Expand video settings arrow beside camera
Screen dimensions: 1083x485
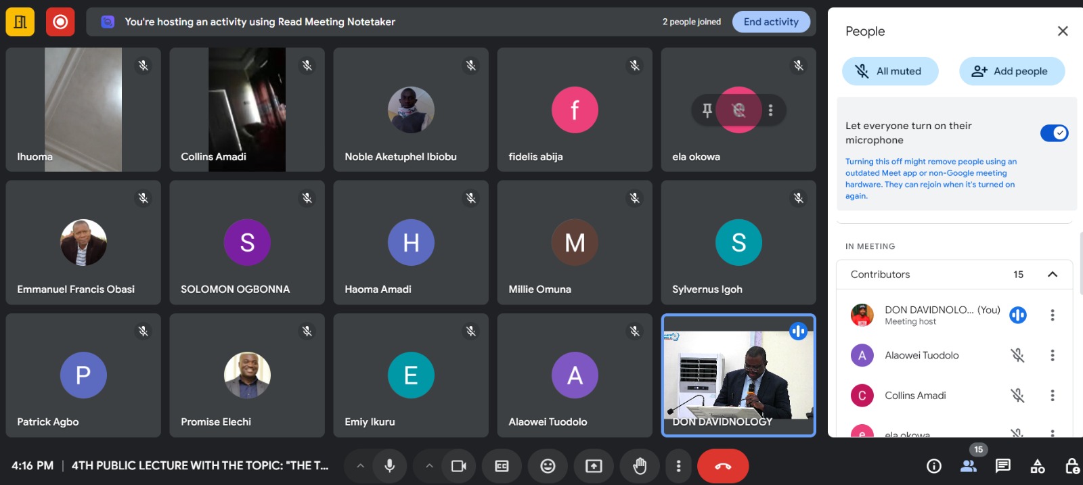[429, 466]
